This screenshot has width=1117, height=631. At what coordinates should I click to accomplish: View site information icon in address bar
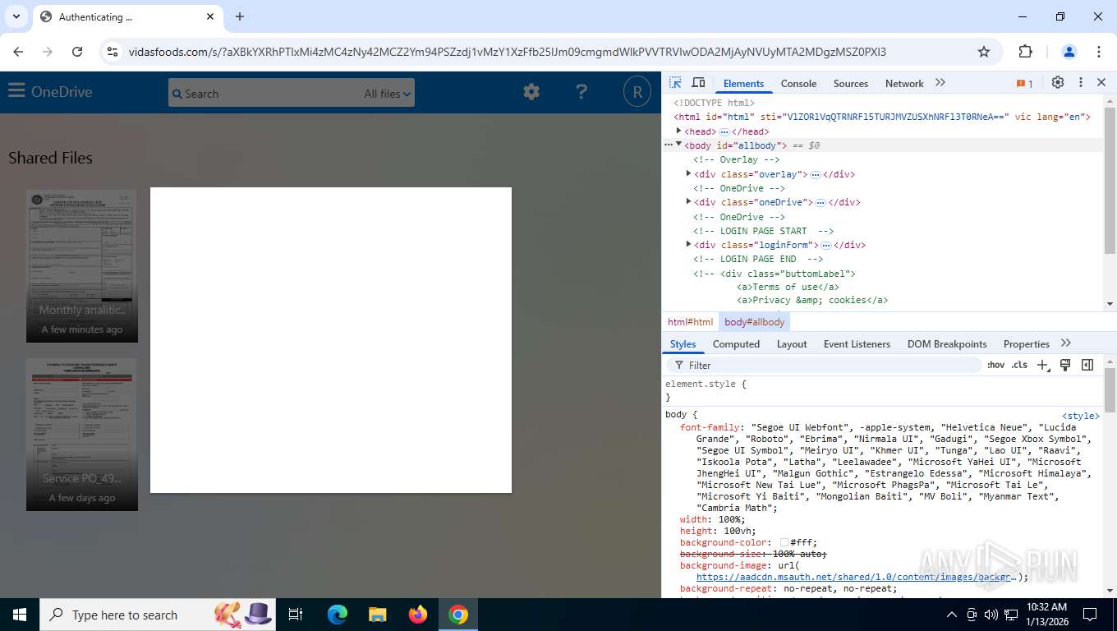click(x=113, y=52)
